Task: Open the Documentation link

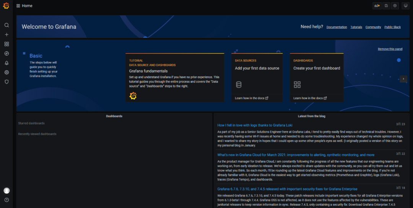Action: tap(337, 27)
